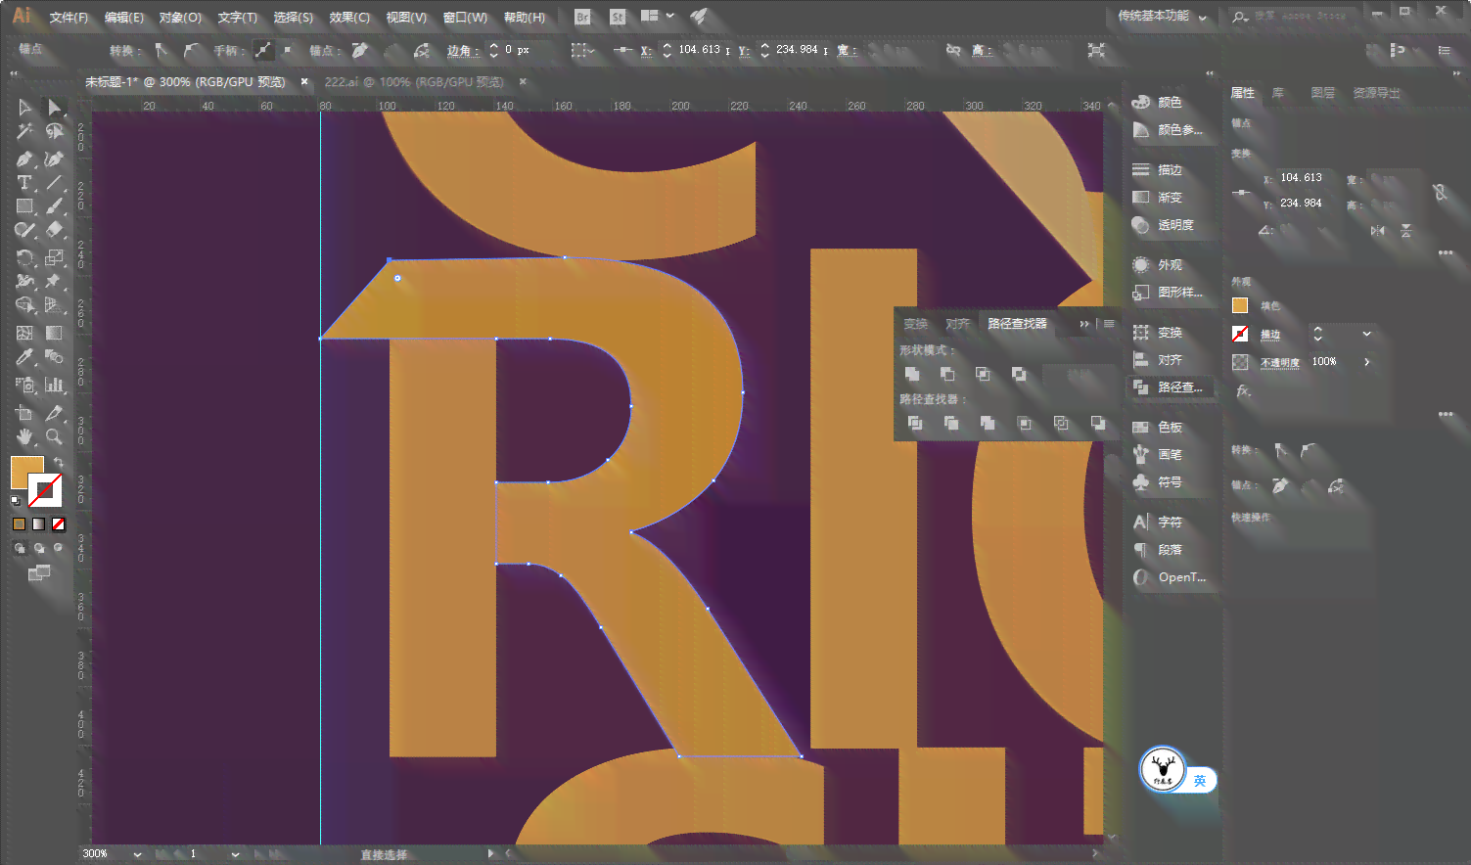Expand Pathfinder panel group double arrows
Screen dimensions: 1471x865
pos(1084,324)
